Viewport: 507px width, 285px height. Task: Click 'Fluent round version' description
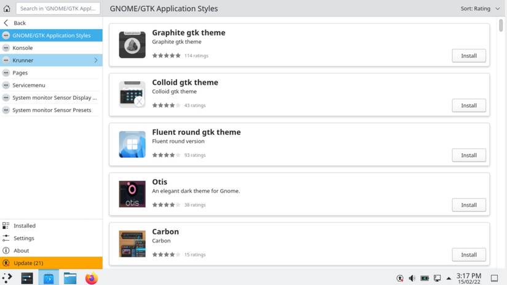(178, 141)
